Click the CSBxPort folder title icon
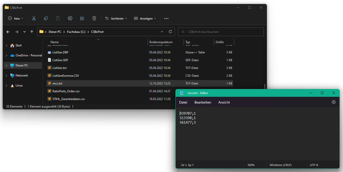 pyautogui.click(x=7, y=8)
